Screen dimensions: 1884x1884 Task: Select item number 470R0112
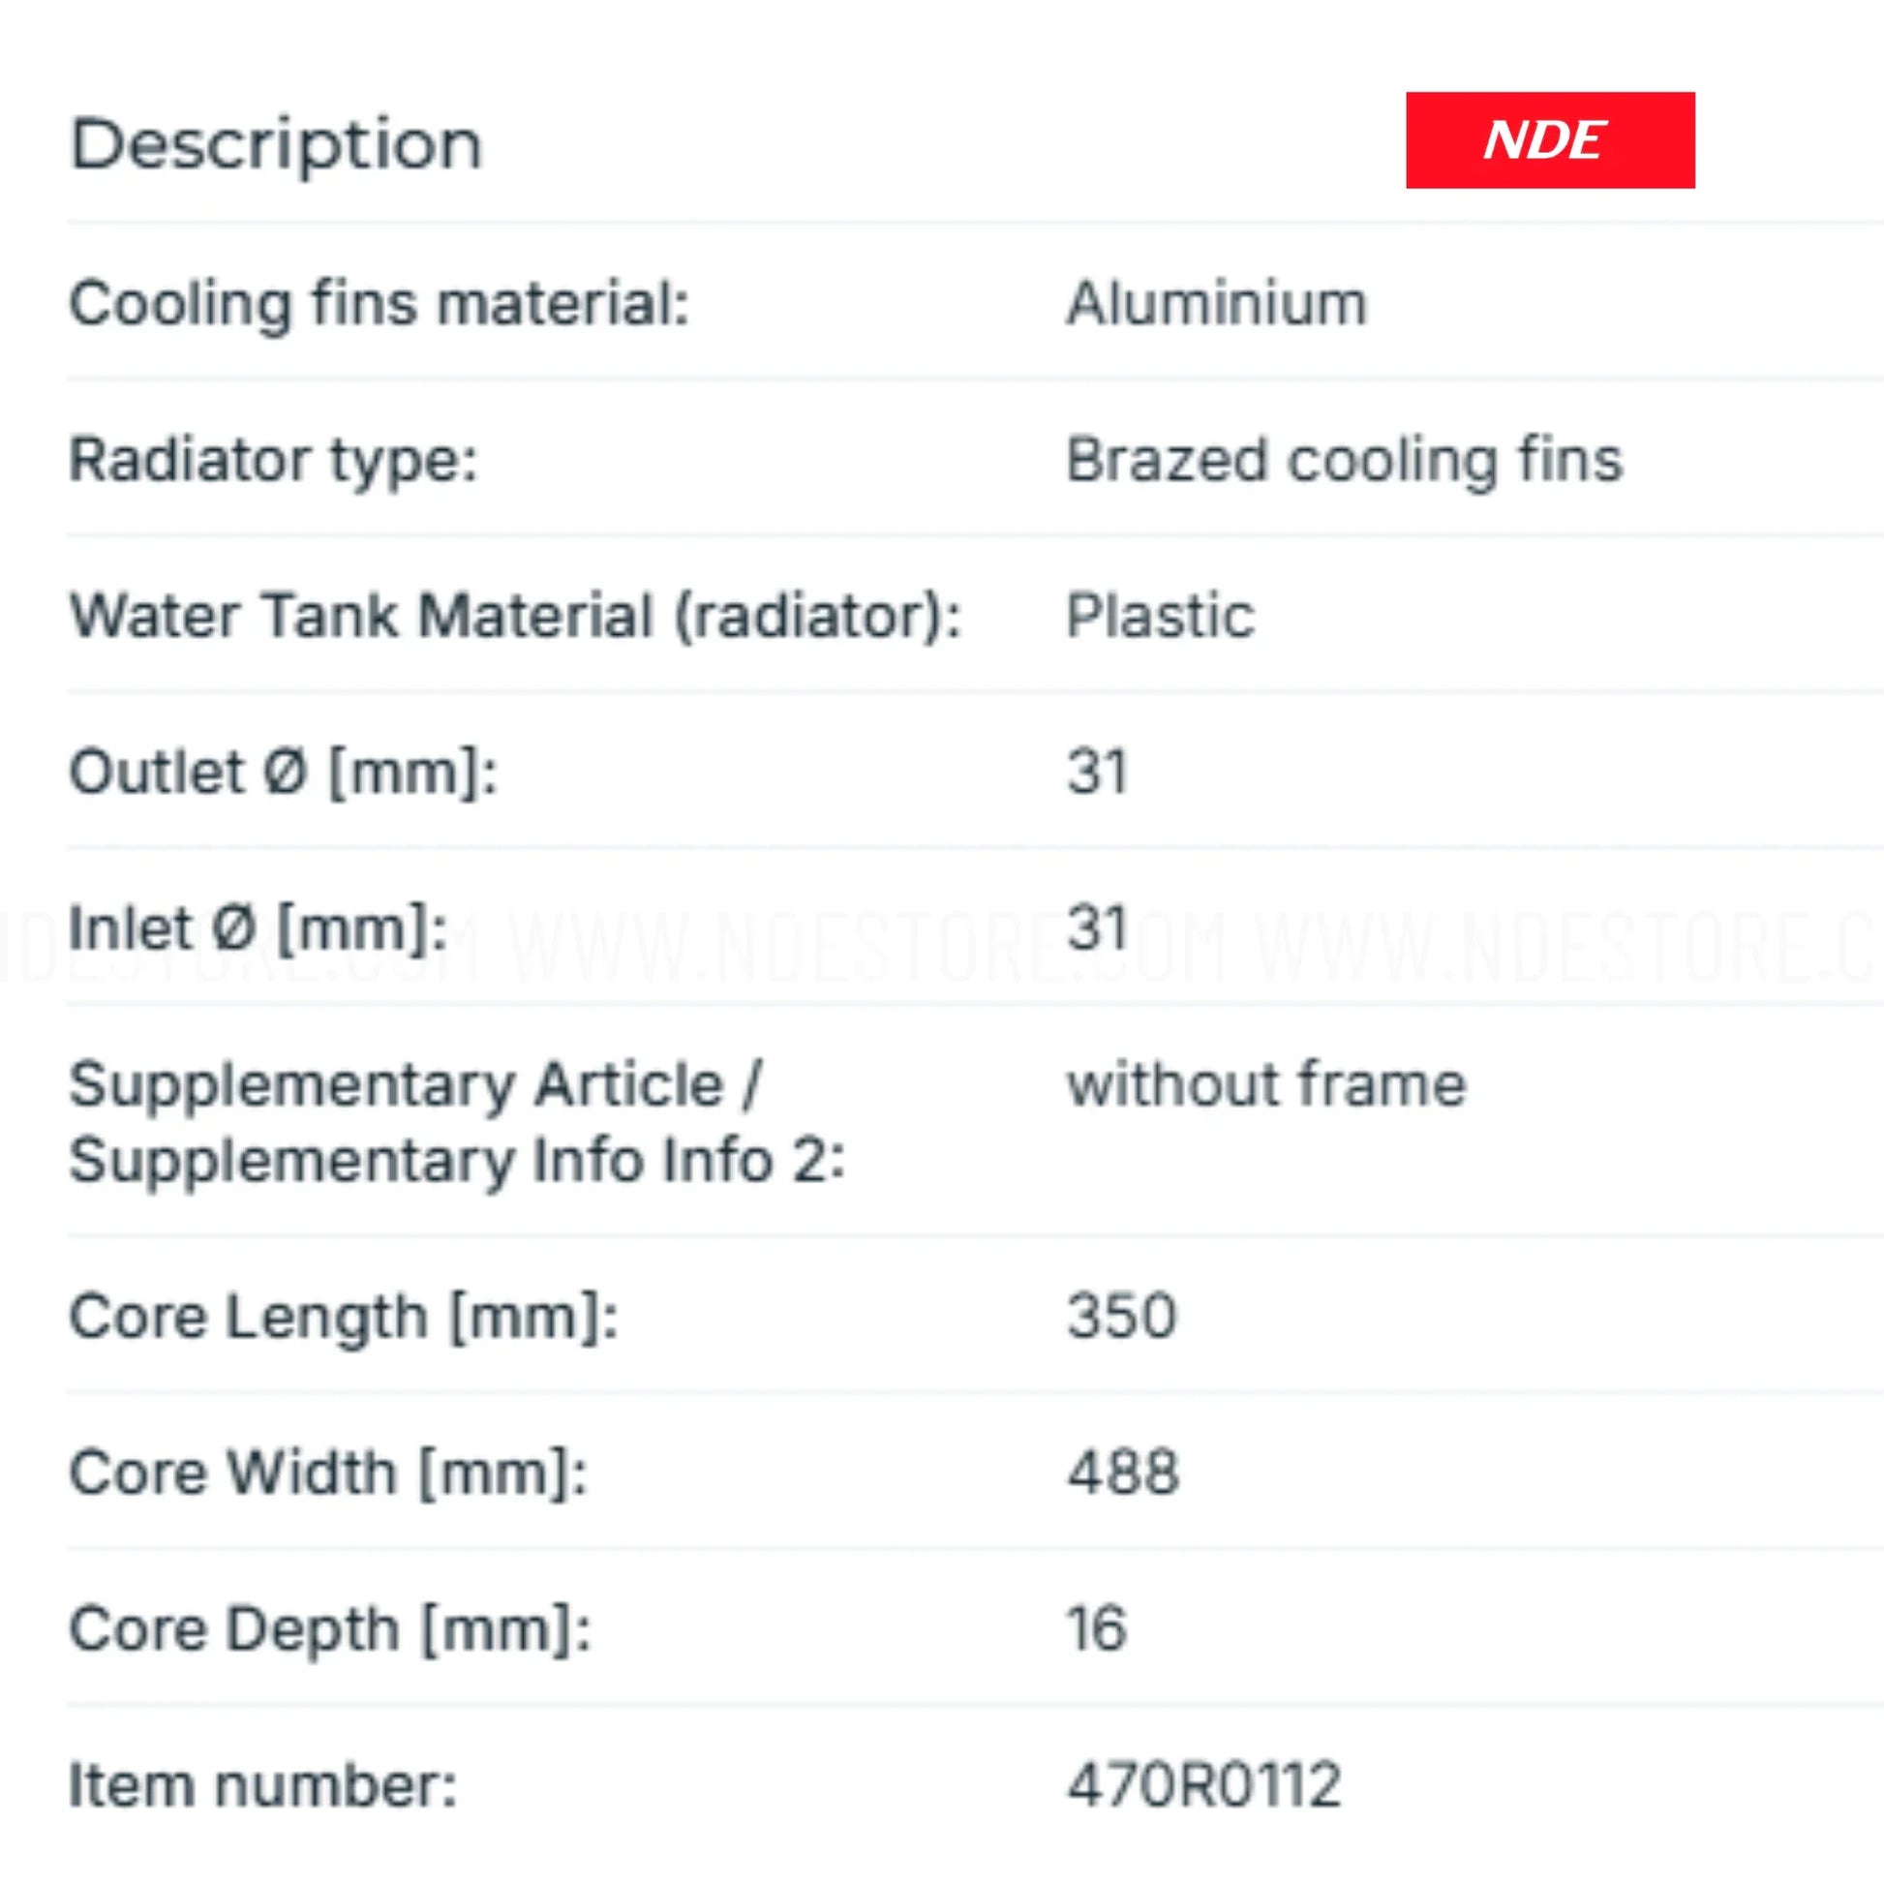[1204, 1784]
